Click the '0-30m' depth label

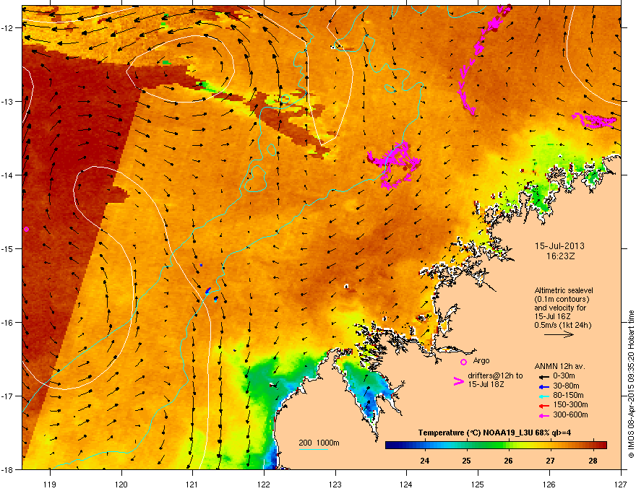564,376
